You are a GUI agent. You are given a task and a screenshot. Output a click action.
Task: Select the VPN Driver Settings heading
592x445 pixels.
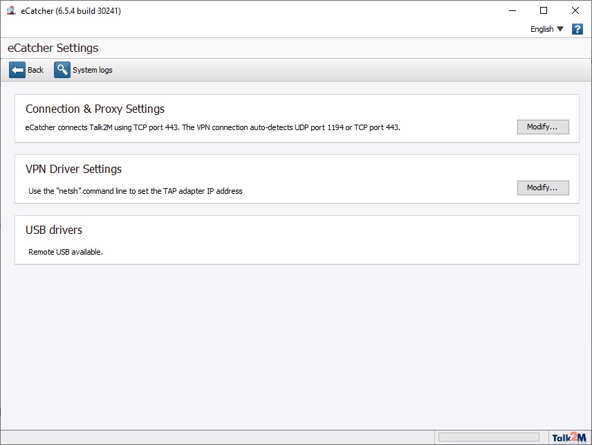click(x=73, y=169)
